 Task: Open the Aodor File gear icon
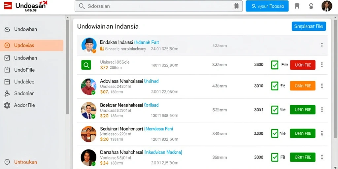click(7, 105)
